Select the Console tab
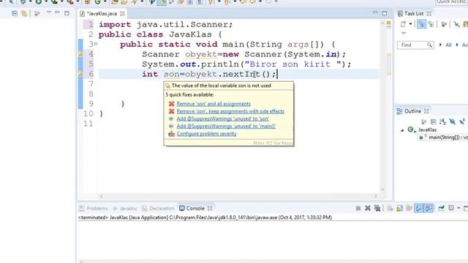Viewport: 468px width, 263px height. 195,208
